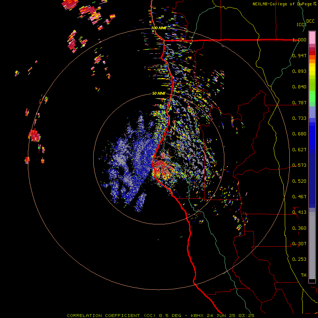Image resolution: width=318 pixels, height=318 pixels.
Task: Select the 0.253 scale value
Action: (299, 259)
